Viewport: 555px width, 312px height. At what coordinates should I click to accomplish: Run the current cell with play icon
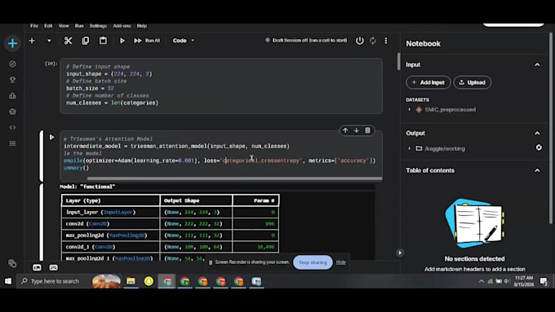coord(122,41)
